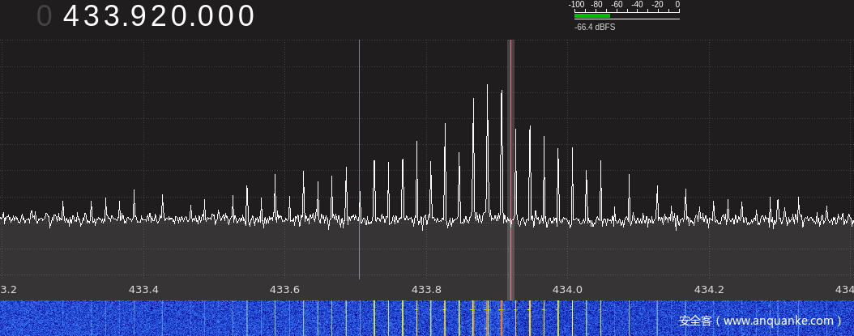Click the 434.2 frequency axis label
Screen dimensions: 854x336
pyautogui.click(x=709, y=290)
